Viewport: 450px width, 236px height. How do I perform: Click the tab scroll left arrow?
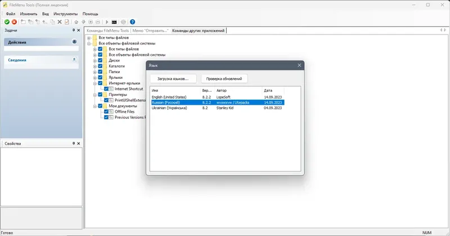[x=442, y=30]
